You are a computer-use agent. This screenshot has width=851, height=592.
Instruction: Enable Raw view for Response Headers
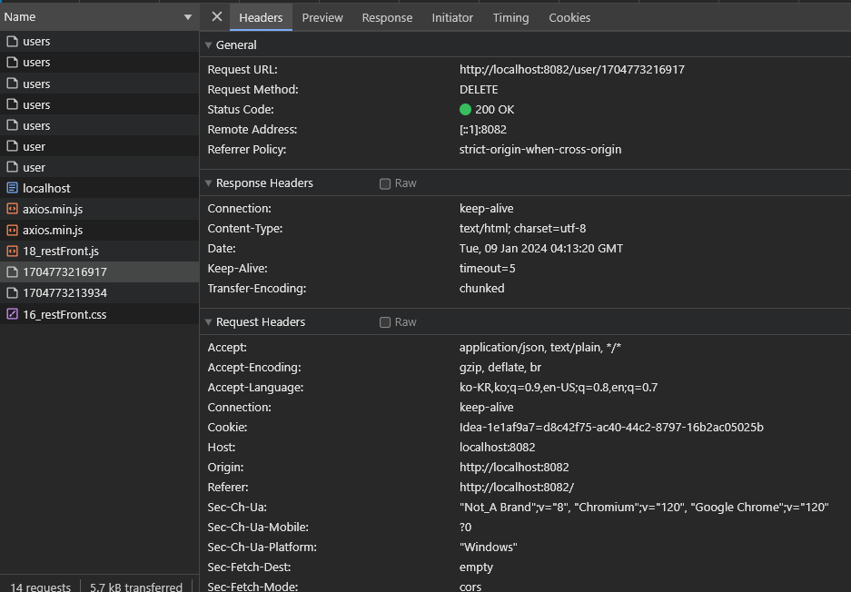pyautogui.click(x=385, y=184)
